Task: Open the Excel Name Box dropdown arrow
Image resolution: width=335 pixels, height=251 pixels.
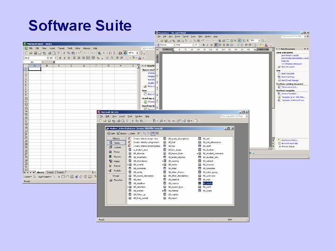Action: point(43,62)
